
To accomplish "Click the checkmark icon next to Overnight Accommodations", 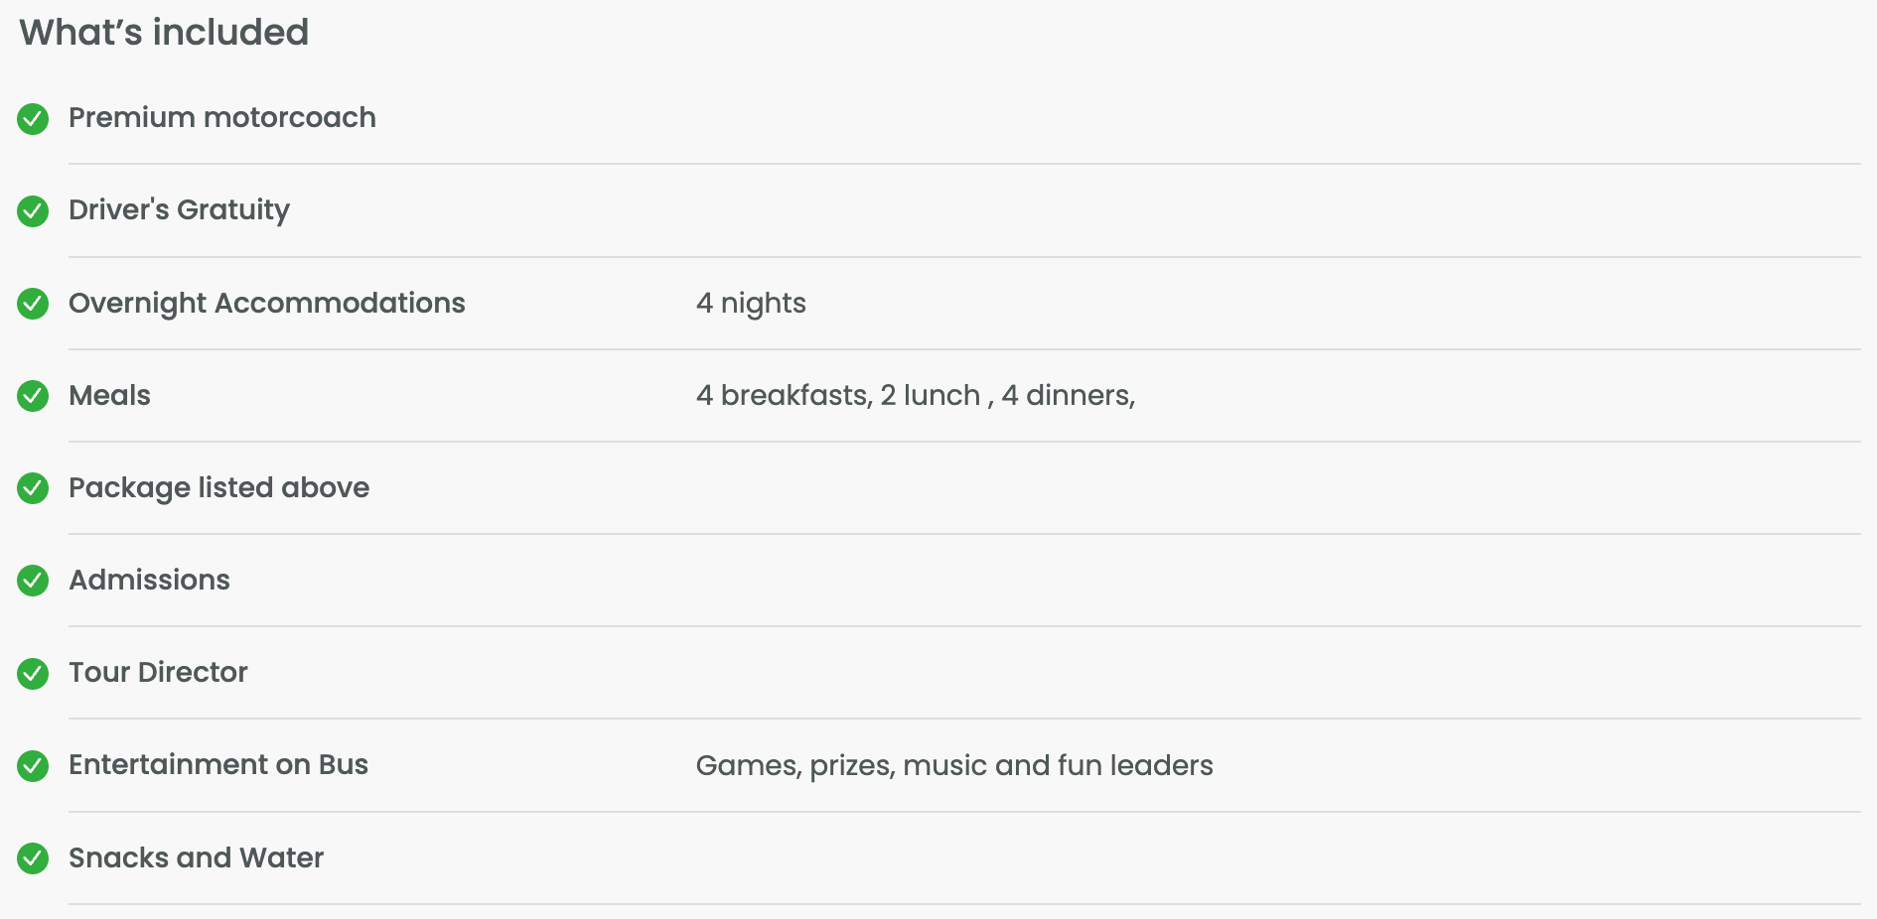I will click(x=33, y=304).
